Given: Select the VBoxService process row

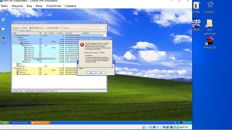Looking at the screenshot, I should tap(45, 48).
